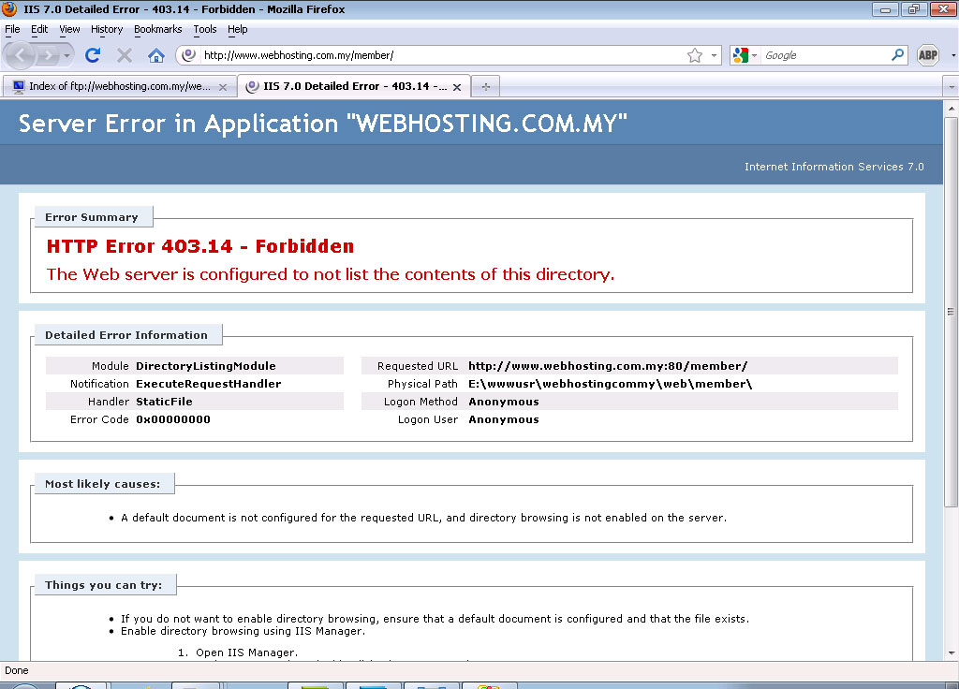Click the Home icon in toolbar
The image size is (959, 689).
156,55
